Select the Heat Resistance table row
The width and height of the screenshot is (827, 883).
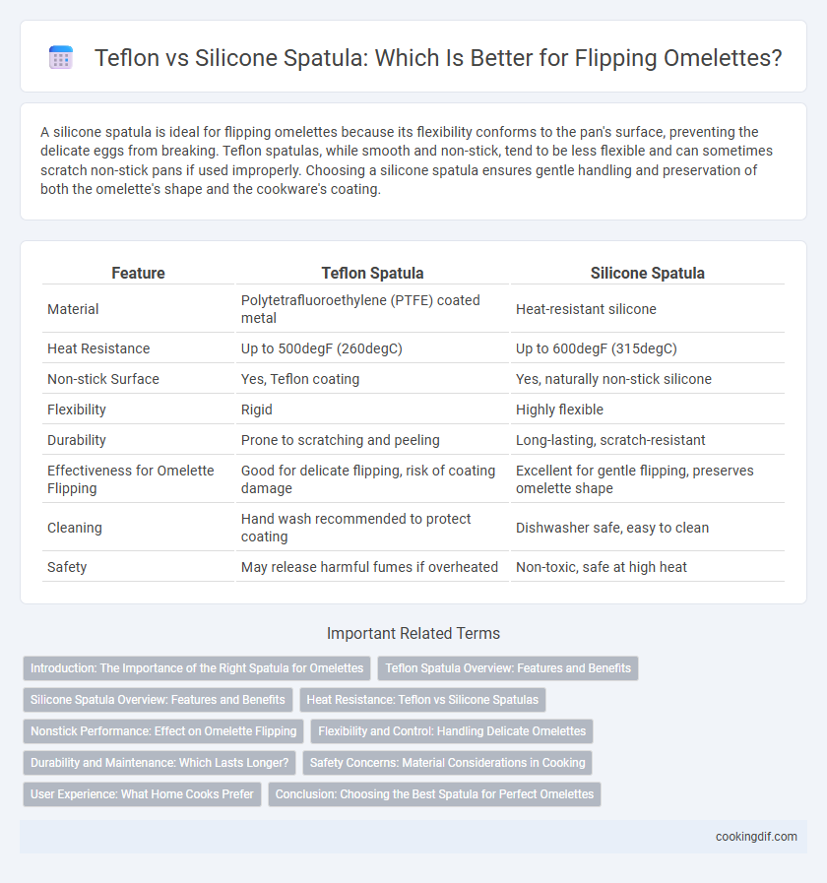(413, 348)
